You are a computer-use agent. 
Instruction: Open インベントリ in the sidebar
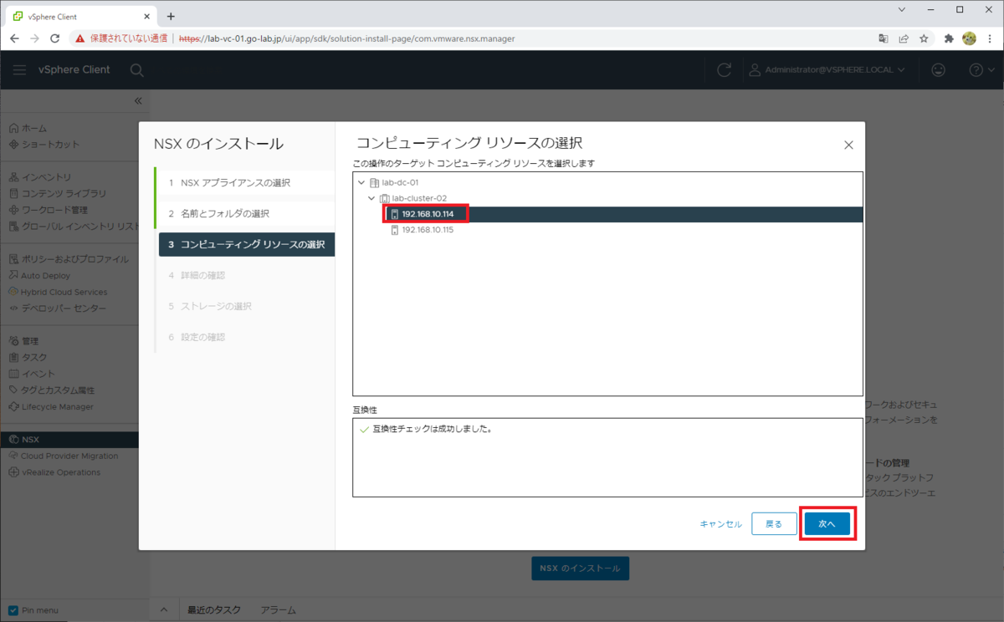click(46, 177)
